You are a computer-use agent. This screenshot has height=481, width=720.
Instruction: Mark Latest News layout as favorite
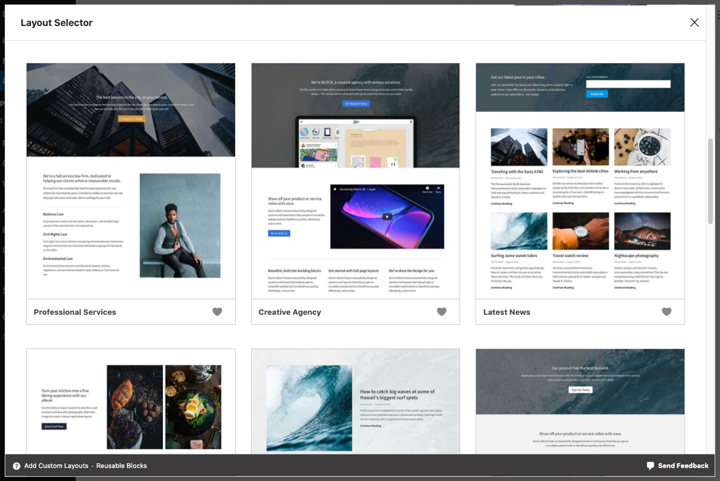coord(667,312)
